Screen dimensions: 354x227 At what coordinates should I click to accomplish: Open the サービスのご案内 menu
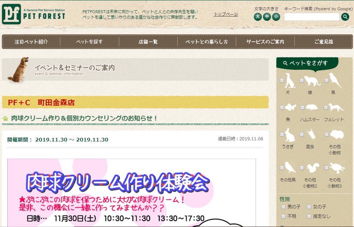pyautogui.click(x=265, y=42)
